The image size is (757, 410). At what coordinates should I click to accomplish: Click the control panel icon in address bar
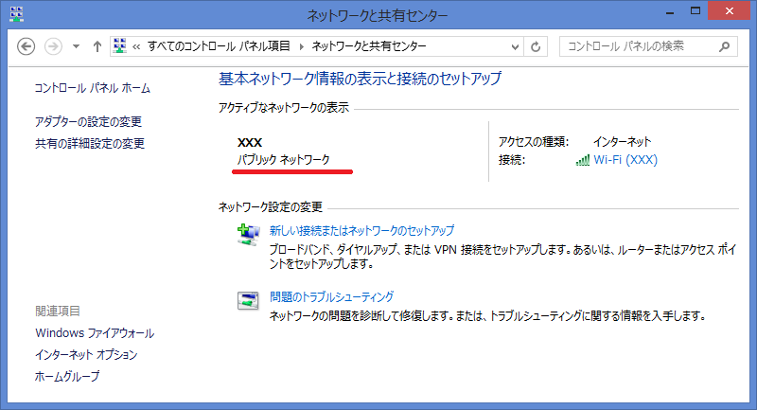(x=121, y=46)
